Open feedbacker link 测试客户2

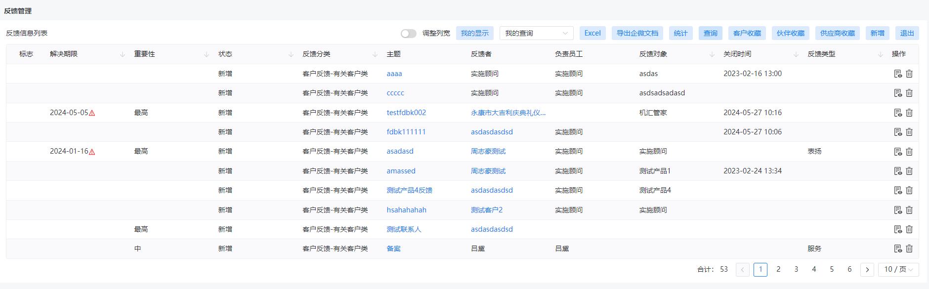coord(487,210)
